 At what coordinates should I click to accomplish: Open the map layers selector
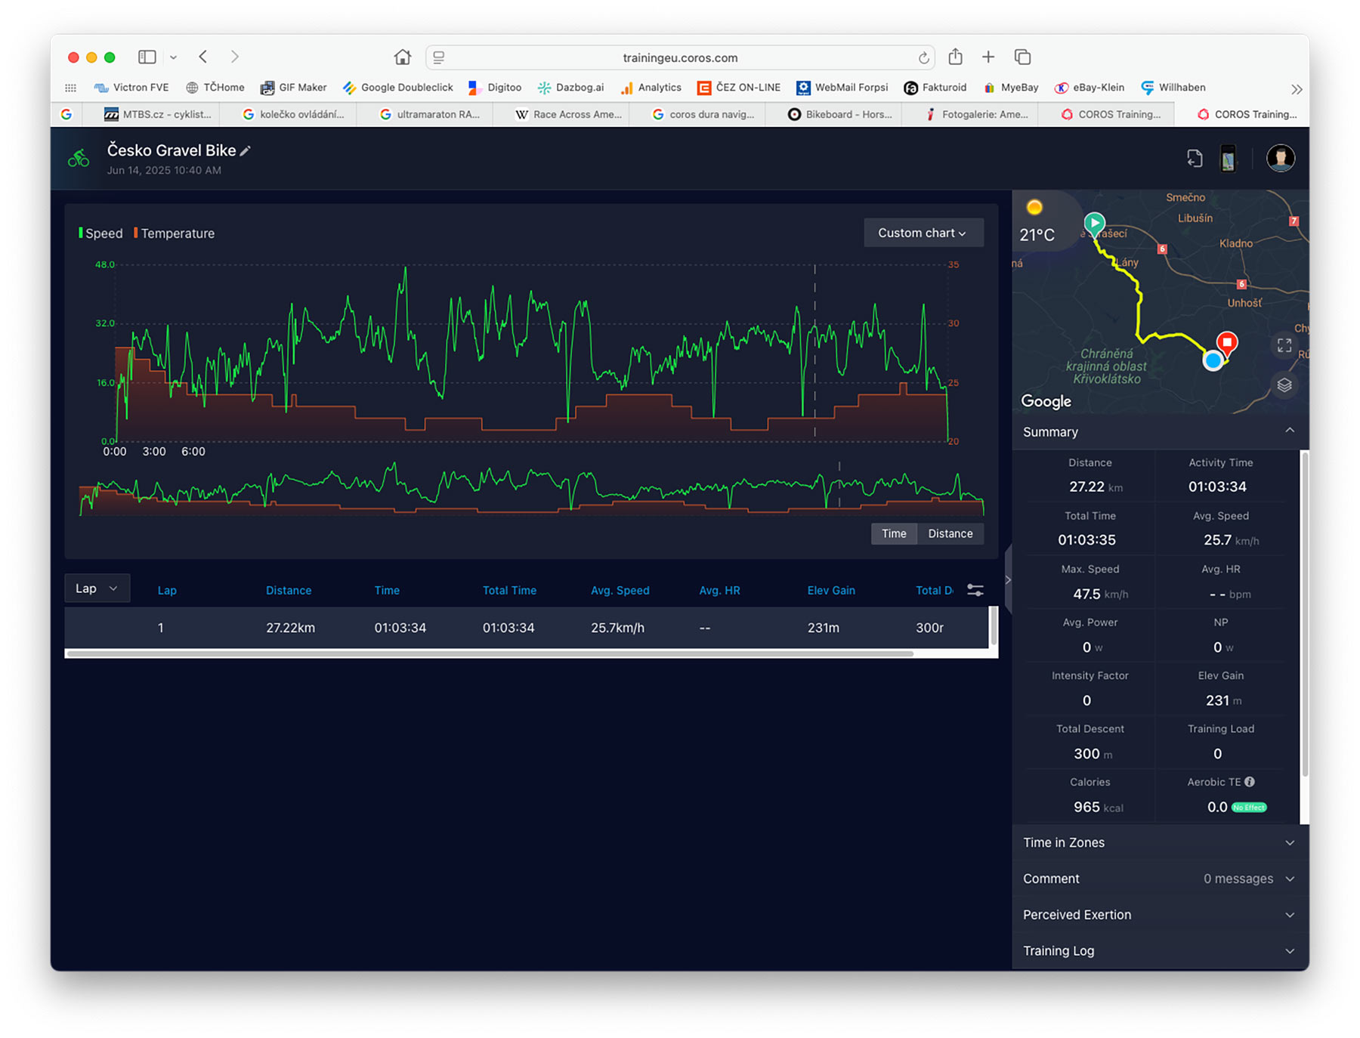[1284, 385]
